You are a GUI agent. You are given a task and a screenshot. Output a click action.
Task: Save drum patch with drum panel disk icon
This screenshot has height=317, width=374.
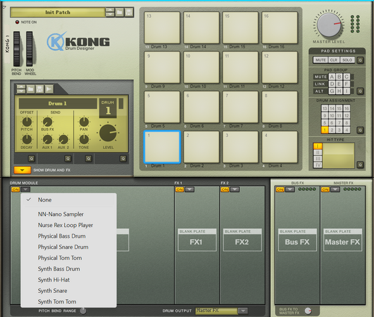(40, 89)
